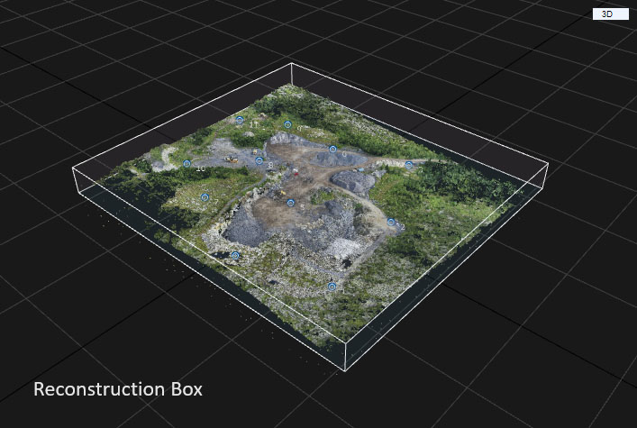This screenshot has height=428, width=637.
Task: Select control point marker 2
Action: [x=391, y=222]
